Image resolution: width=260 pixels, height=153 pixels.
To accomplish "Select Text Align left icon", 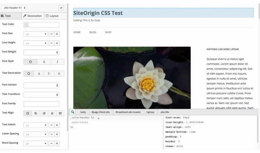I will coord(36,113).
